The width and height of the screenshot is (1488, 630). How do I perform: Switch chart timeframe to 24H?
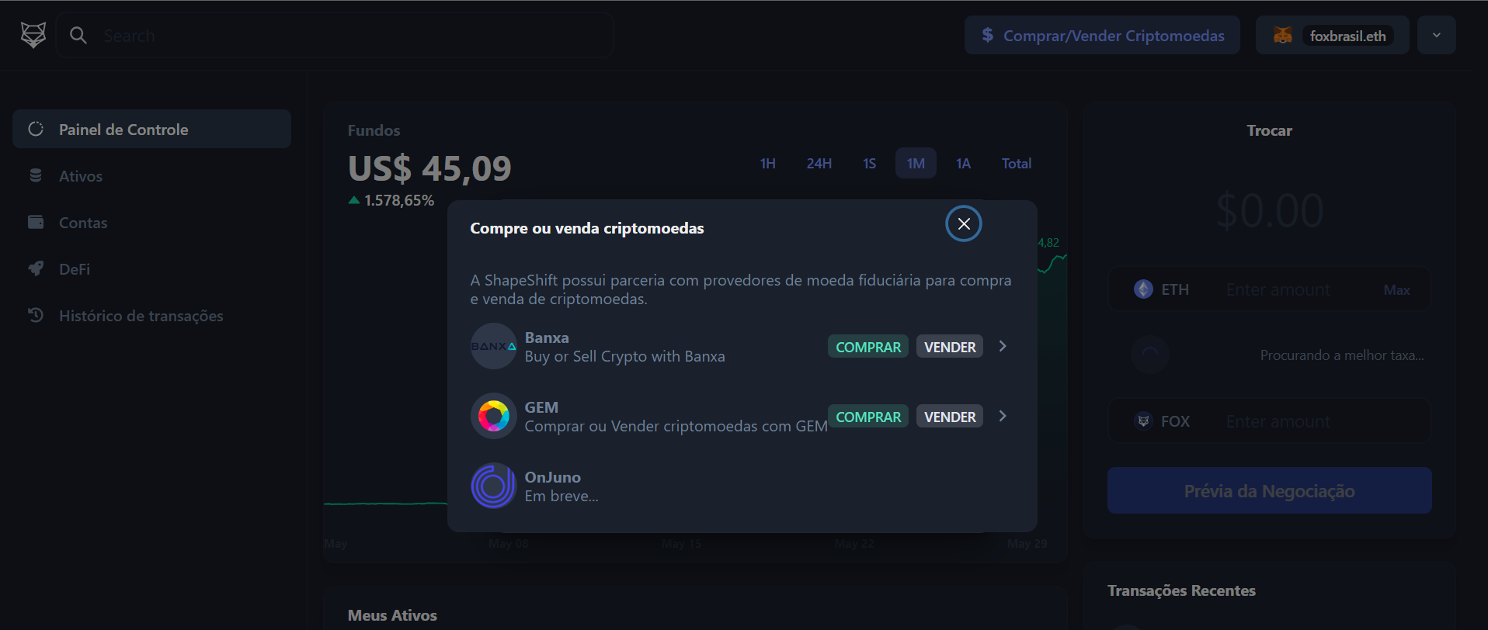(x=819, y=164)
